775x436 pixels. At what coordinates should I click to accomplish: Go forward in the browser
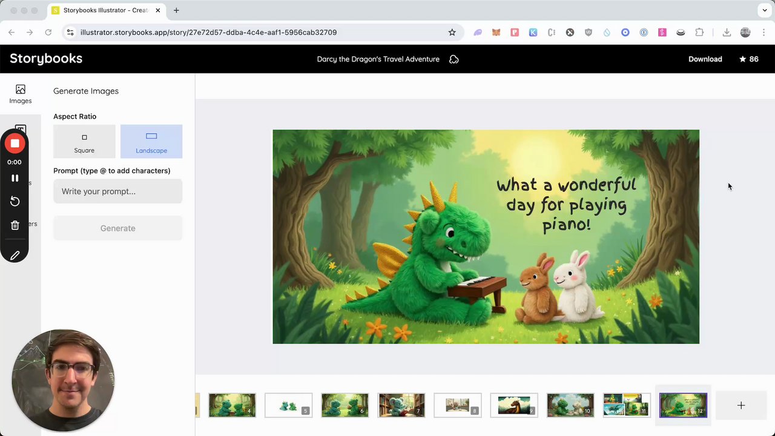point(30,32)
